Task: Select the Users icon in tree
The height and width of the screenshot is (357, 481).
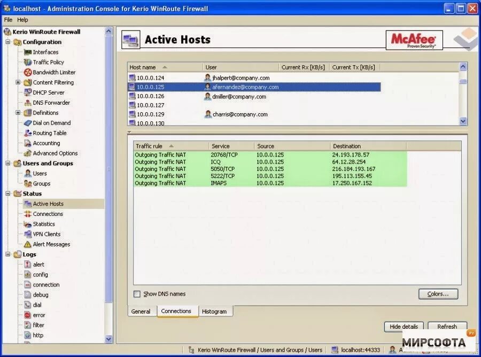Action: coord(28,174)
